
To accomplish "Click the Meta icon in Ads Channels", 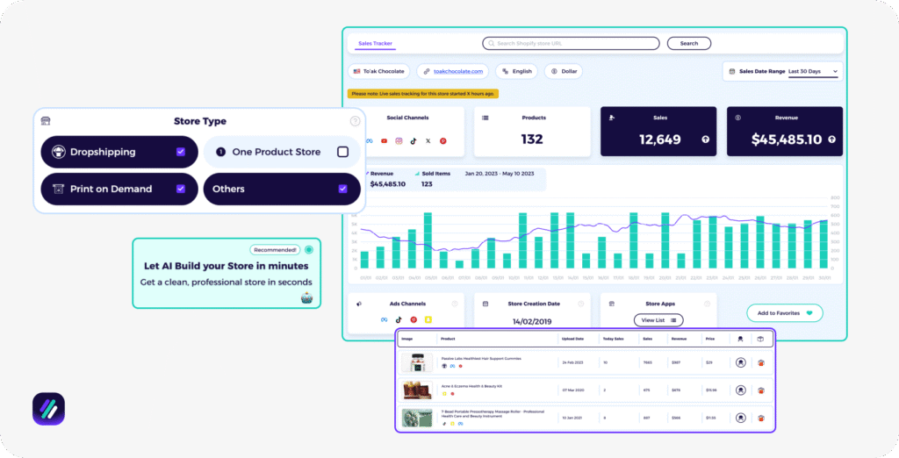I will point(384,319).
